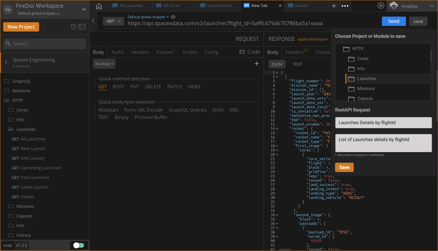The width and height of the screenshot is (438, 251).
Task: Open the home tab icon
Action: 99,6
